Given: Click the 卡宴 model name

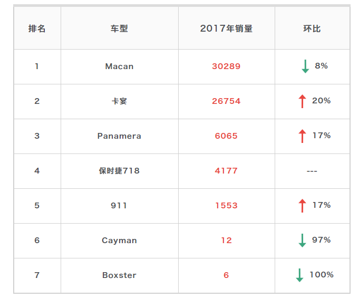Looking at the screenshot, I should tap(119, 101).
